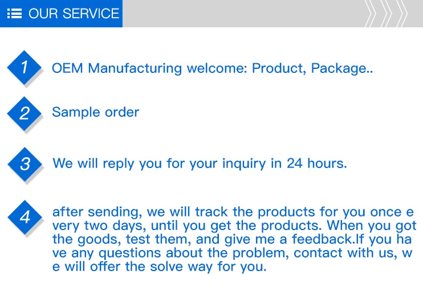Click the rightmost chevron arrow in header
The width and height of the screenshot is (423, 303).
402,14
